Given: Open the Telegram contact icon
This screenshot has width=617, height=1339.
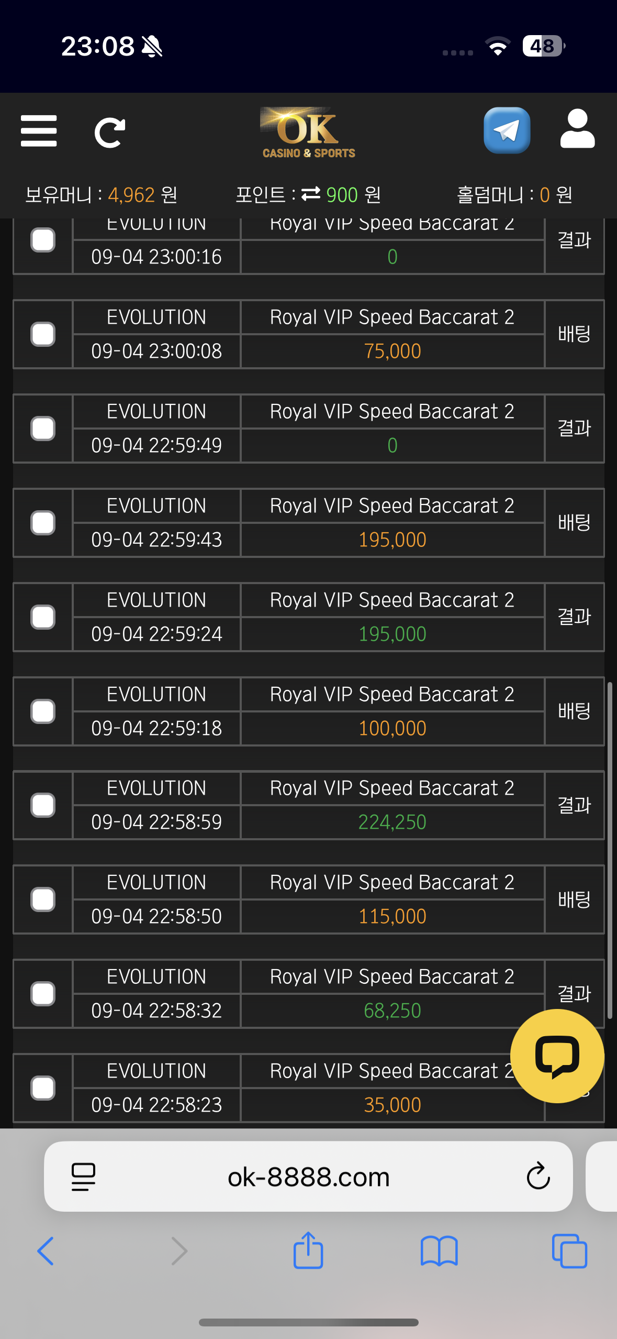Looking at the screenshot, I should [507, 130].
